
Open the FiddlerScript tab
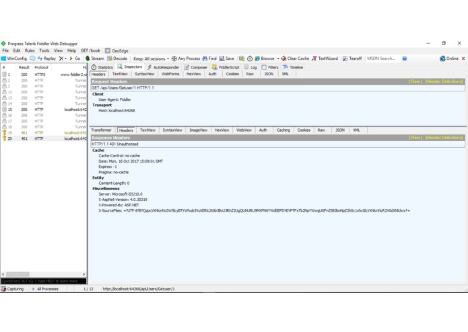tap(226, 67)
